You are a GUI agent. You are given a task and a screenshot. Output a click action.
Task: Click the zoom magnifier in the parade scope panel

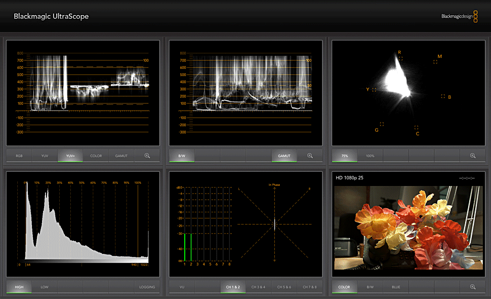[147, 156]
